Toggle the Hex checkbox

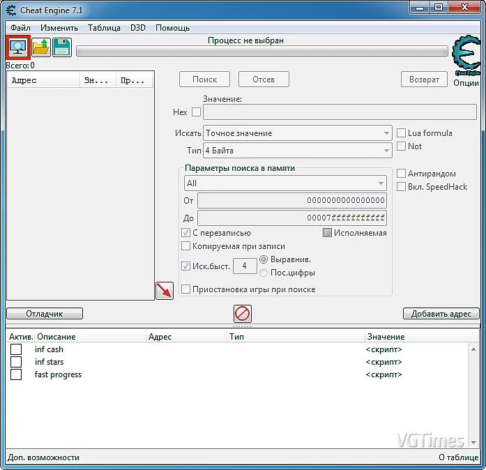[196, 112]
